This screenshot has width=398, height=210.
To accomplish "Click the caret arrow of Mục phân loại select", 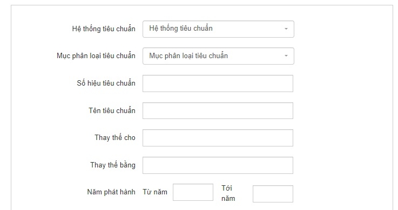I will pos(286,55).
